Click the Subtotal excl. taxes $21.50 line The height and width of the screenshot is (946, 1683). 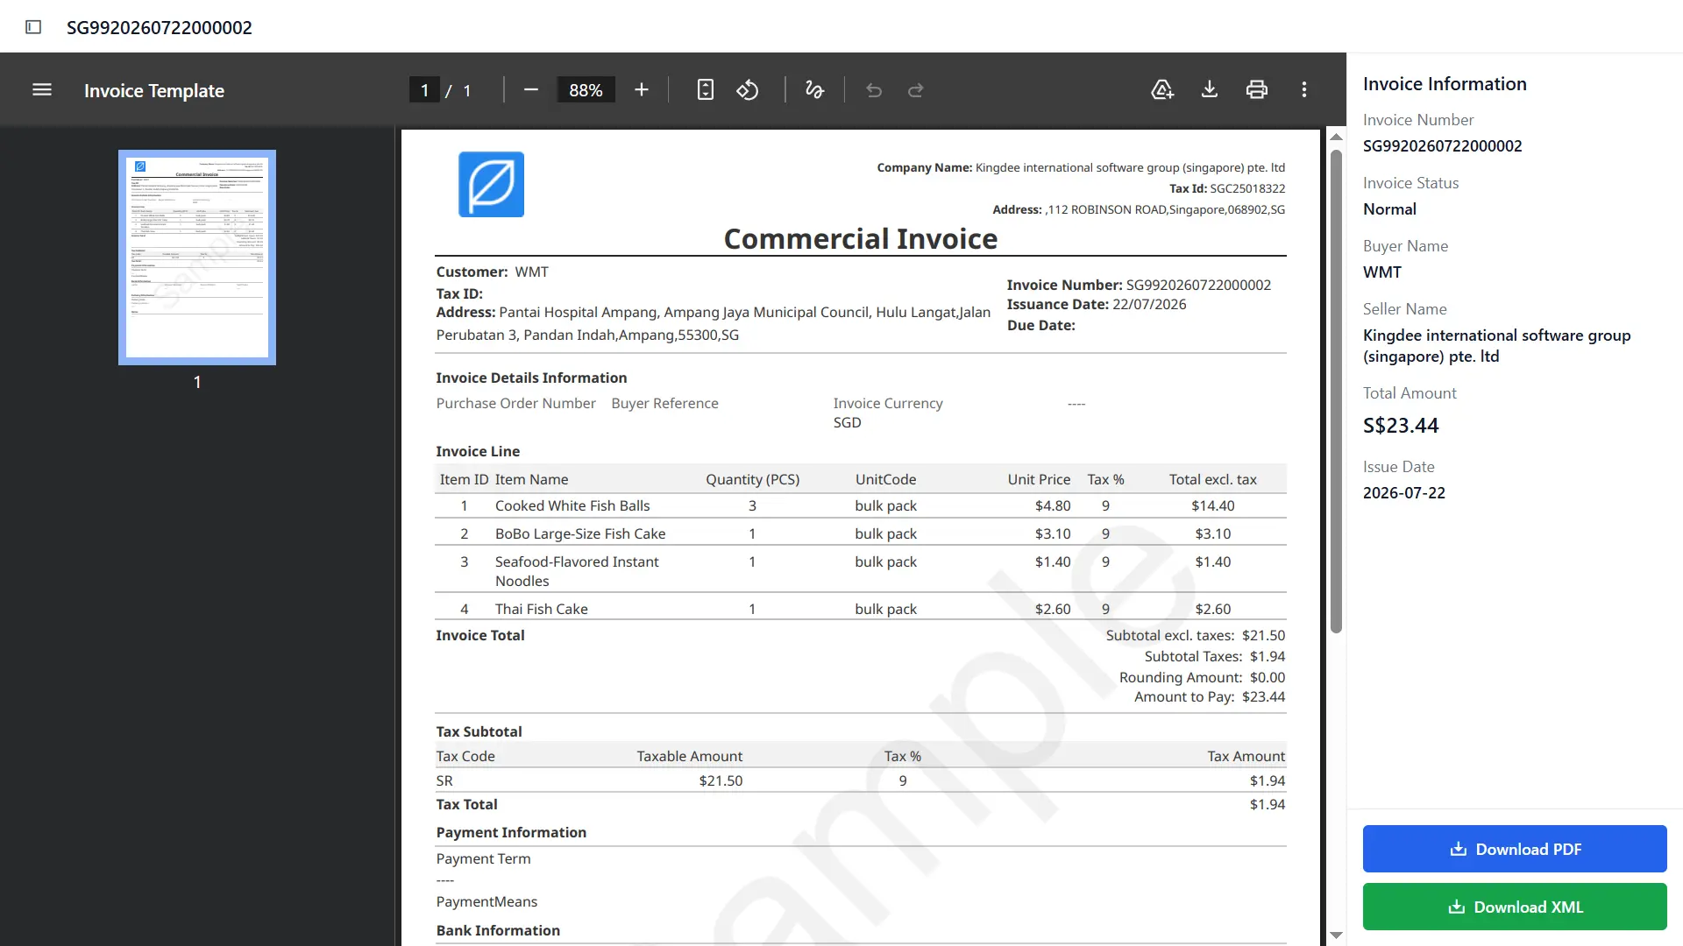[x=1196, y=635]
